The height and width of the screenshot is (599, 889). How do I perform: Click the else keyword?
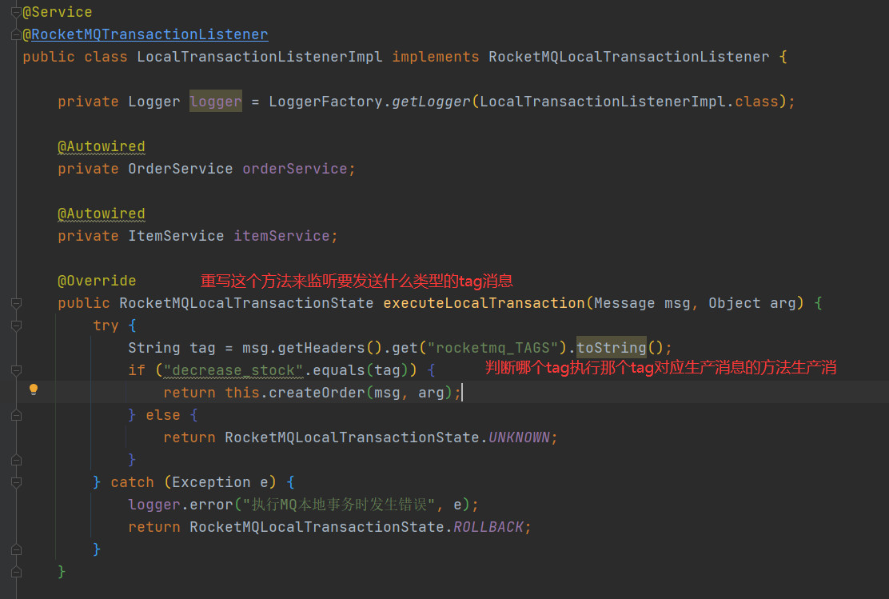163,415
